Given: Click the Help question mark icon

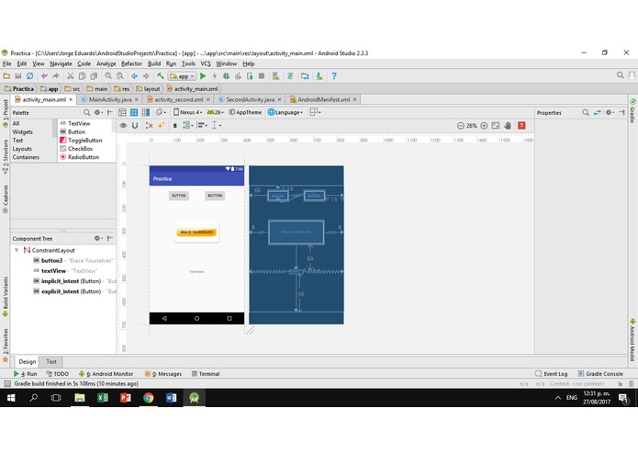Looking at the screenshot, I should pos(334,75).
